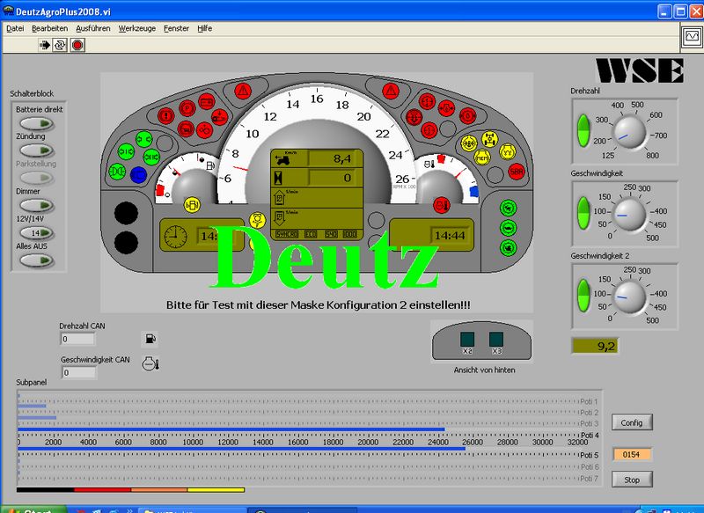Click the down-arrow 1/min icon in the central display
The image size is (704, 513).
(x=279, y=218)
